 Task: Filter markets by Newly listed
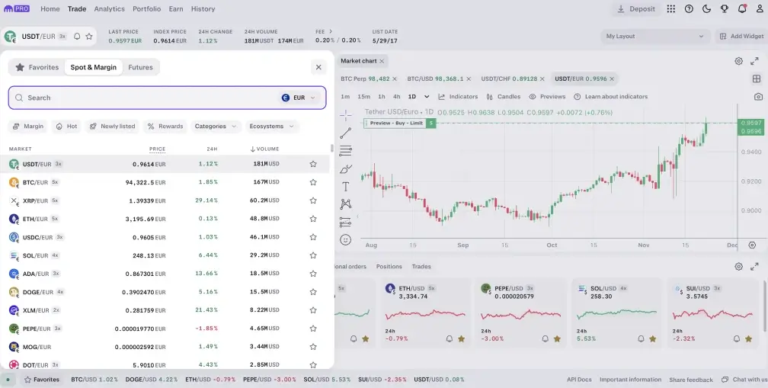pos(112,127)
